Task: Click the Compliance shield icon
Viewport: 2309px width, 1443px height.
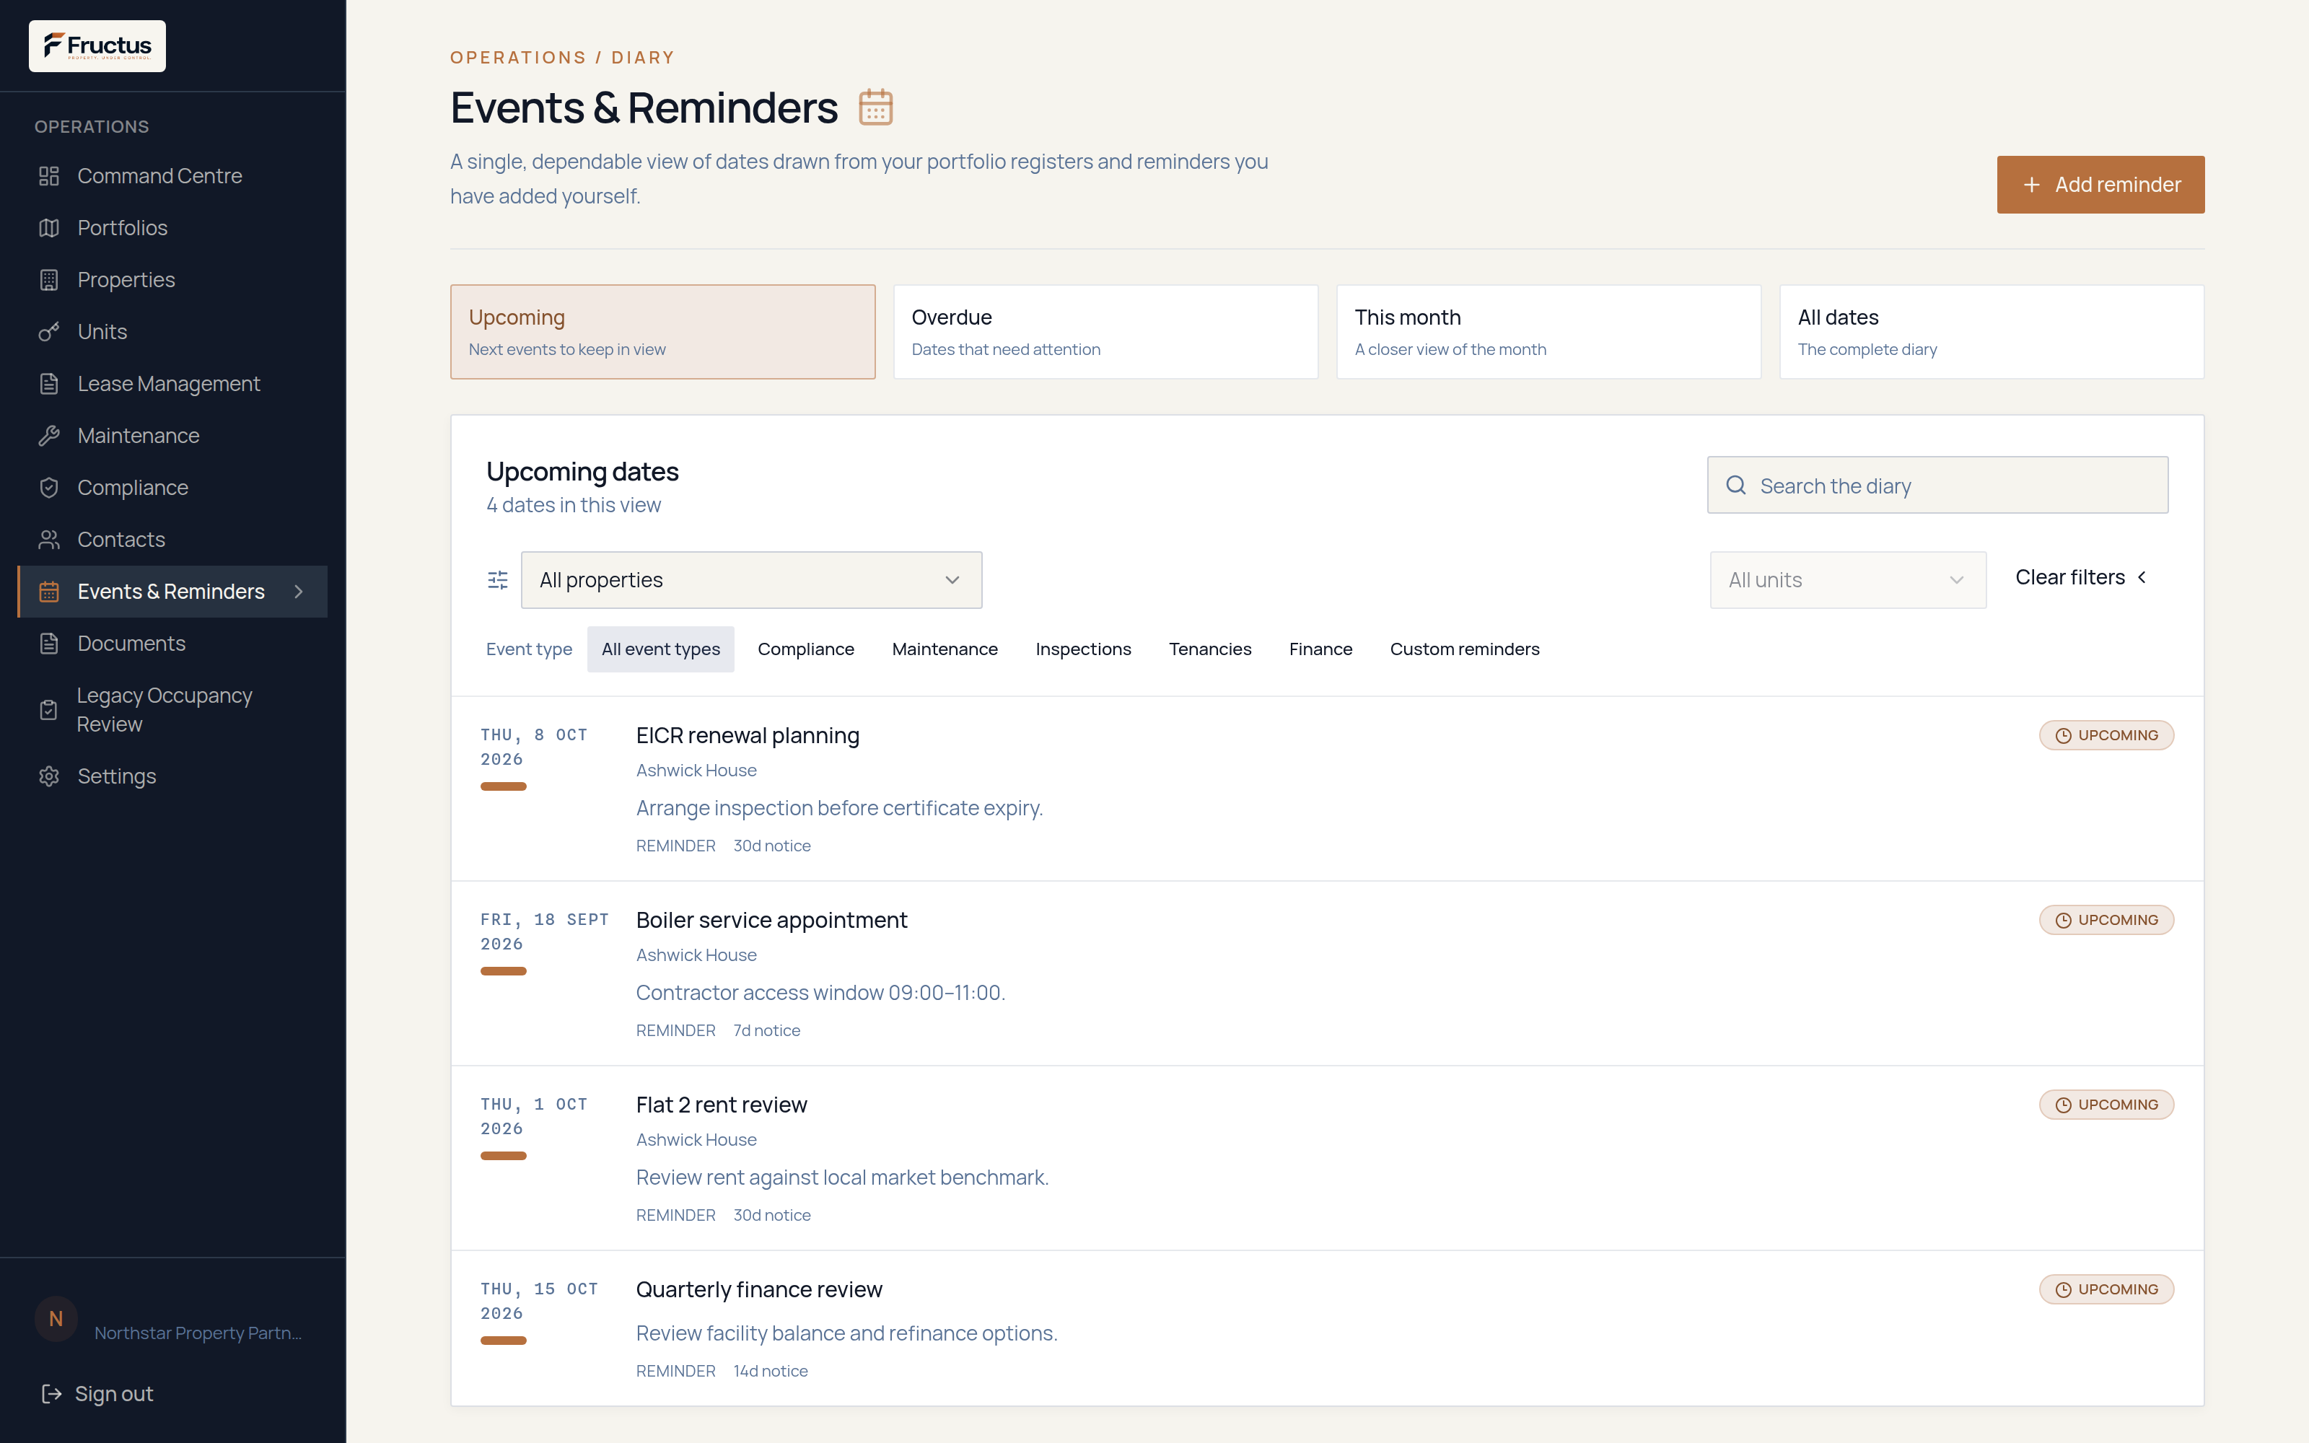Action: 48,488
